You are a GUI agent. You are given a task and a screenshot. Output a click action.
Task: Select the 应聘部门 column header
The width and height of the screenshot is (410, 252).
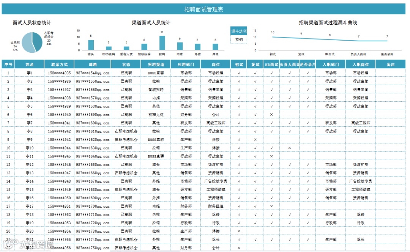point(186,64)
